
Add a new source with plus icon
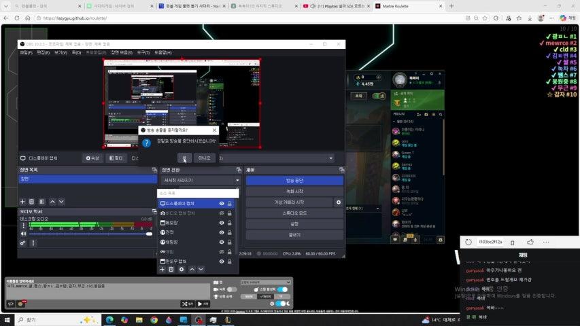[x=162, y=270]
